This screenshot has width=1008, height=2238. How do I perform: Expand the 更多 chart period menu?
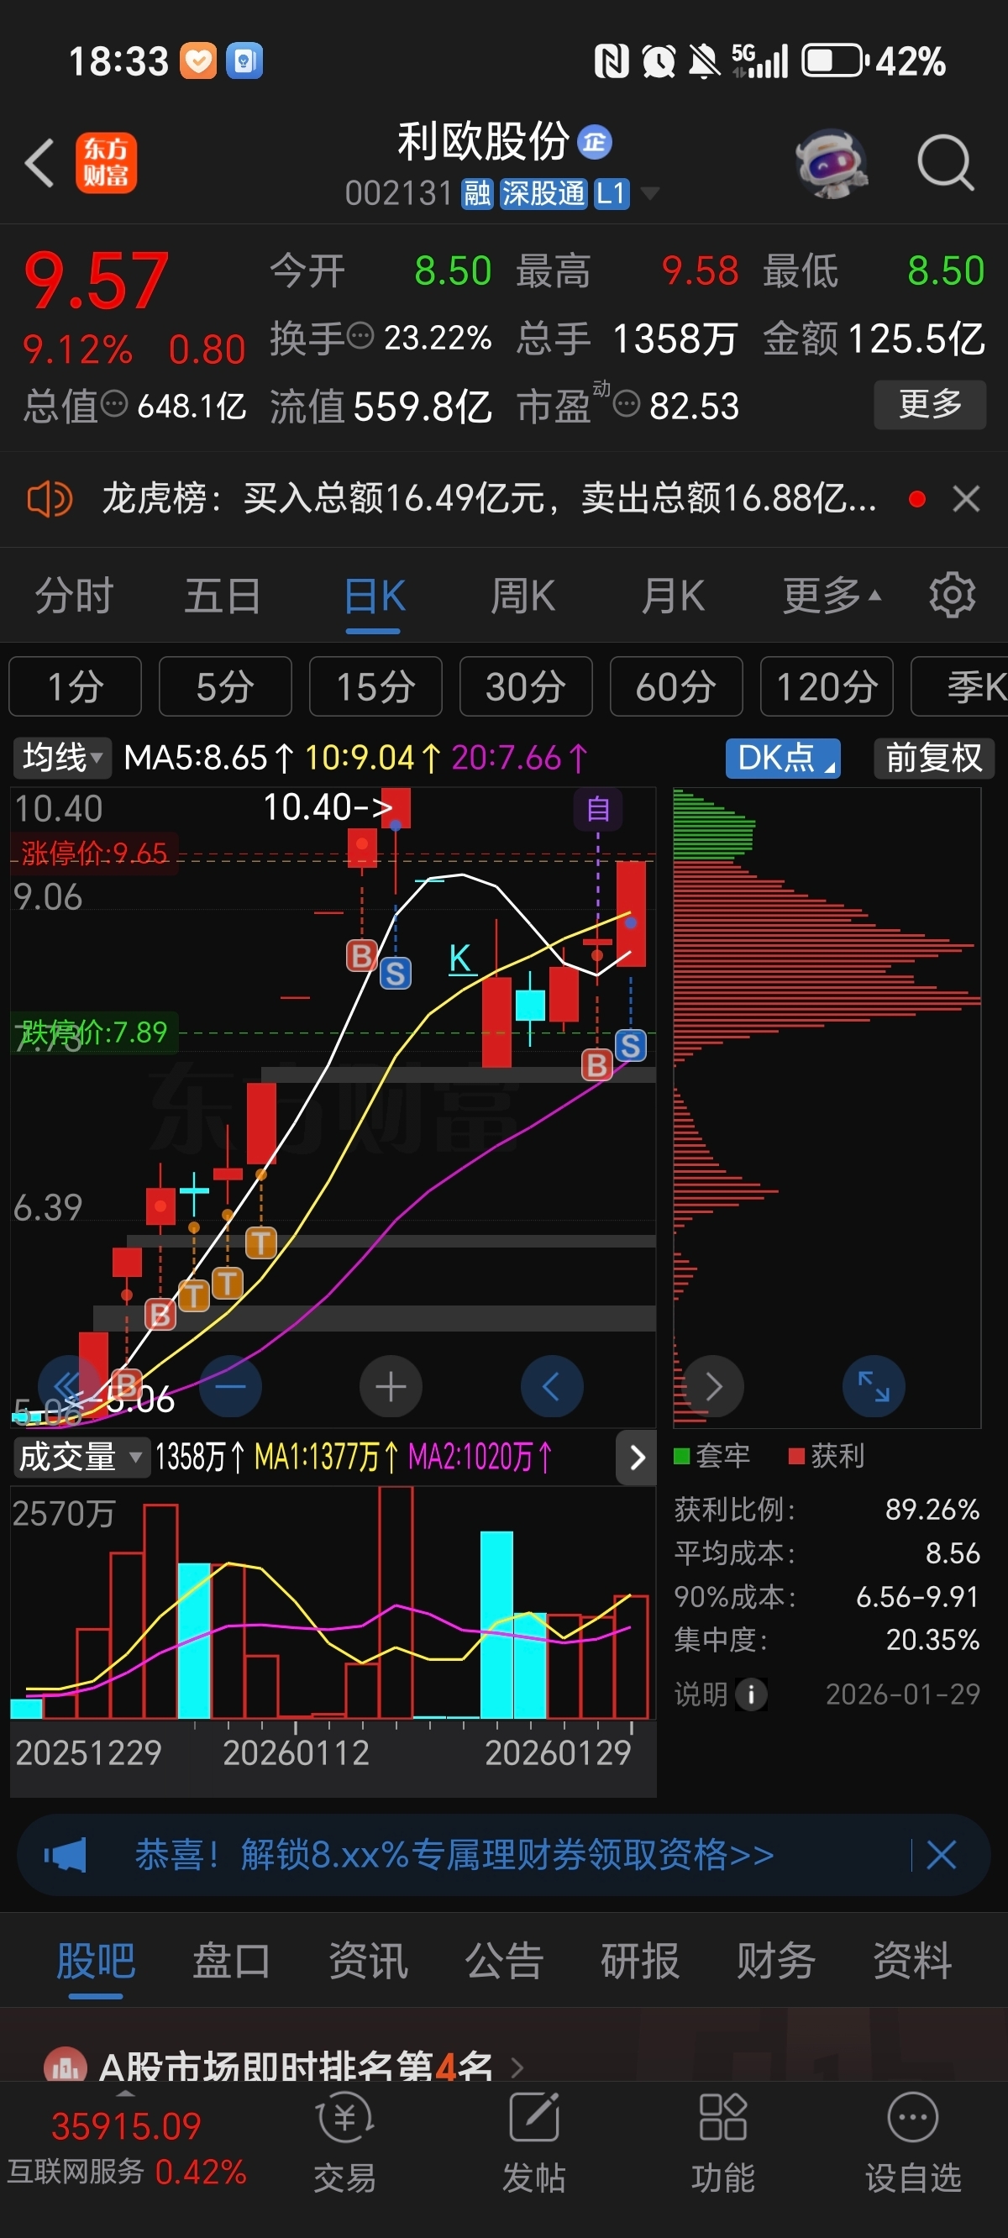coord(832,596)
